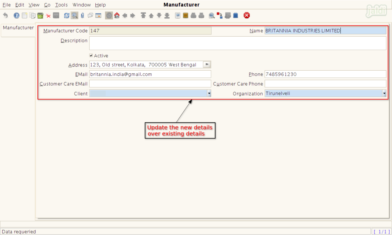Click the Customer Care EMail field
This screenshot has width=392, height=235.
[x=150, y=84]
